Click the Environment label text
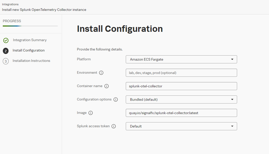Viewport: 269px width, 154px height. [87, 72]
